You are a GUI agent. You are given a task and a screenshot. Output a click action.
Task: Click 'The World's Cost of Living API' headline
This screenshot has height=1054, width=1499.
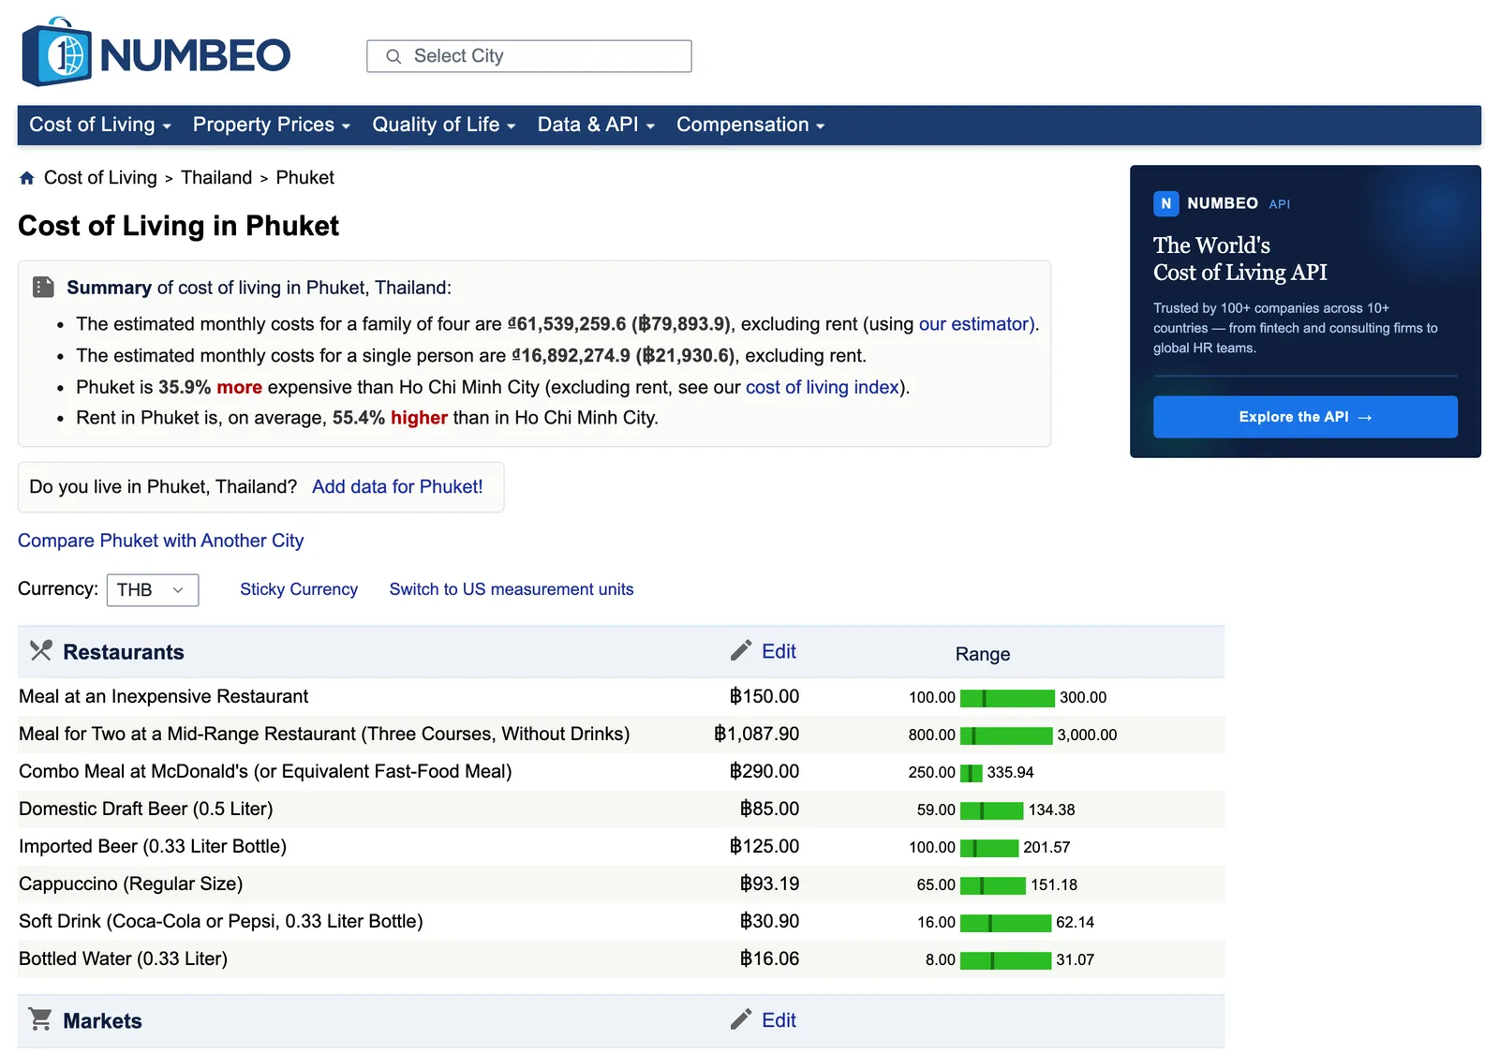pyautogui.click(x=1239, y=259)
